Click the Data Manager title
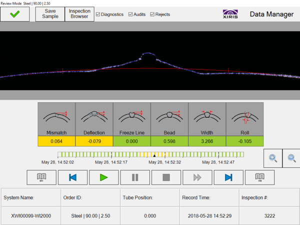The image size is (300, 225). [x=271, y=14]
